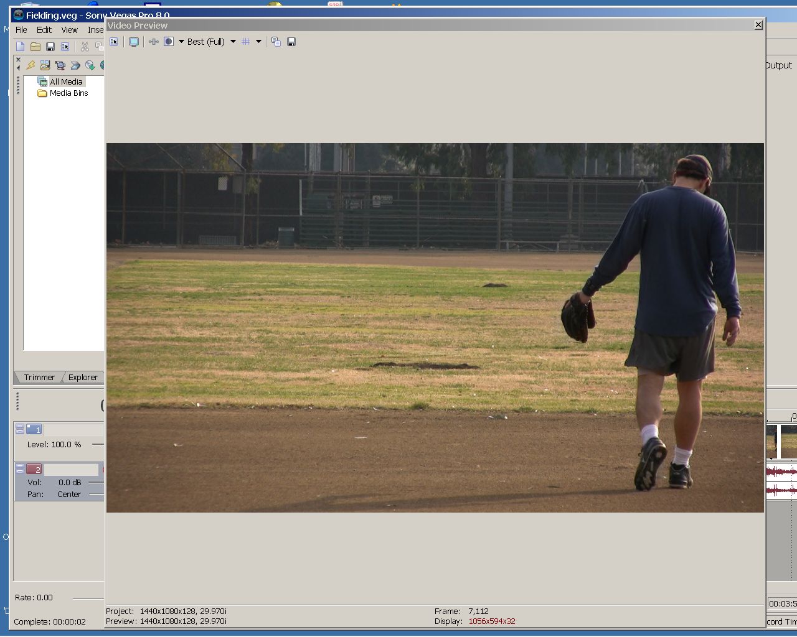Click the Open folder icon in main toolbar
Screen dimensions: 797x637
click(x=35, y=47)
